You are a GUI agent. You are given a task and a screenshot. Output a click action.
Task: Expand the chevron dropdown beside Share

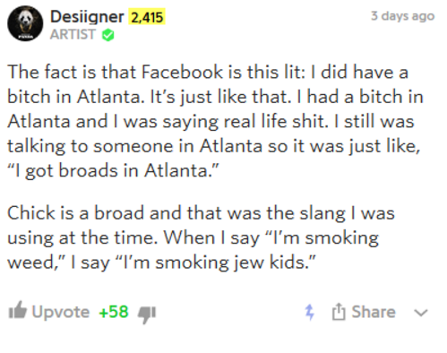pos(421,313)
